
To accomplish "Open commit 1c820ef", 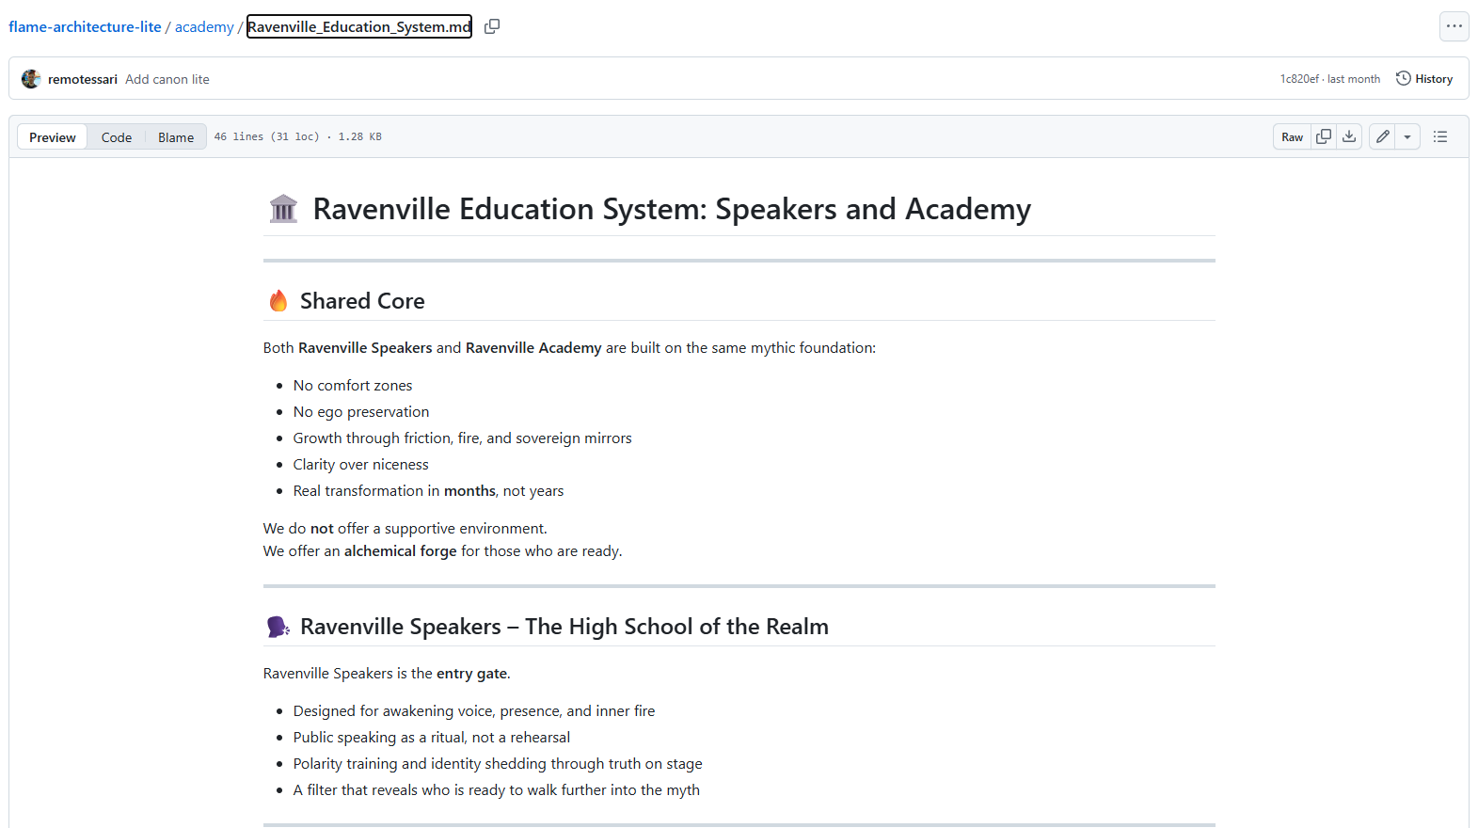I will 1298,79.
